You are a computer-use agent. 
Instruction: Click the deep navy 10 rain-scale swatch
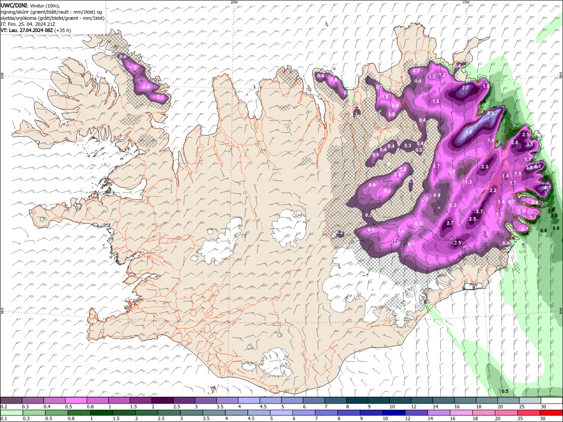[x=394, y=412]
